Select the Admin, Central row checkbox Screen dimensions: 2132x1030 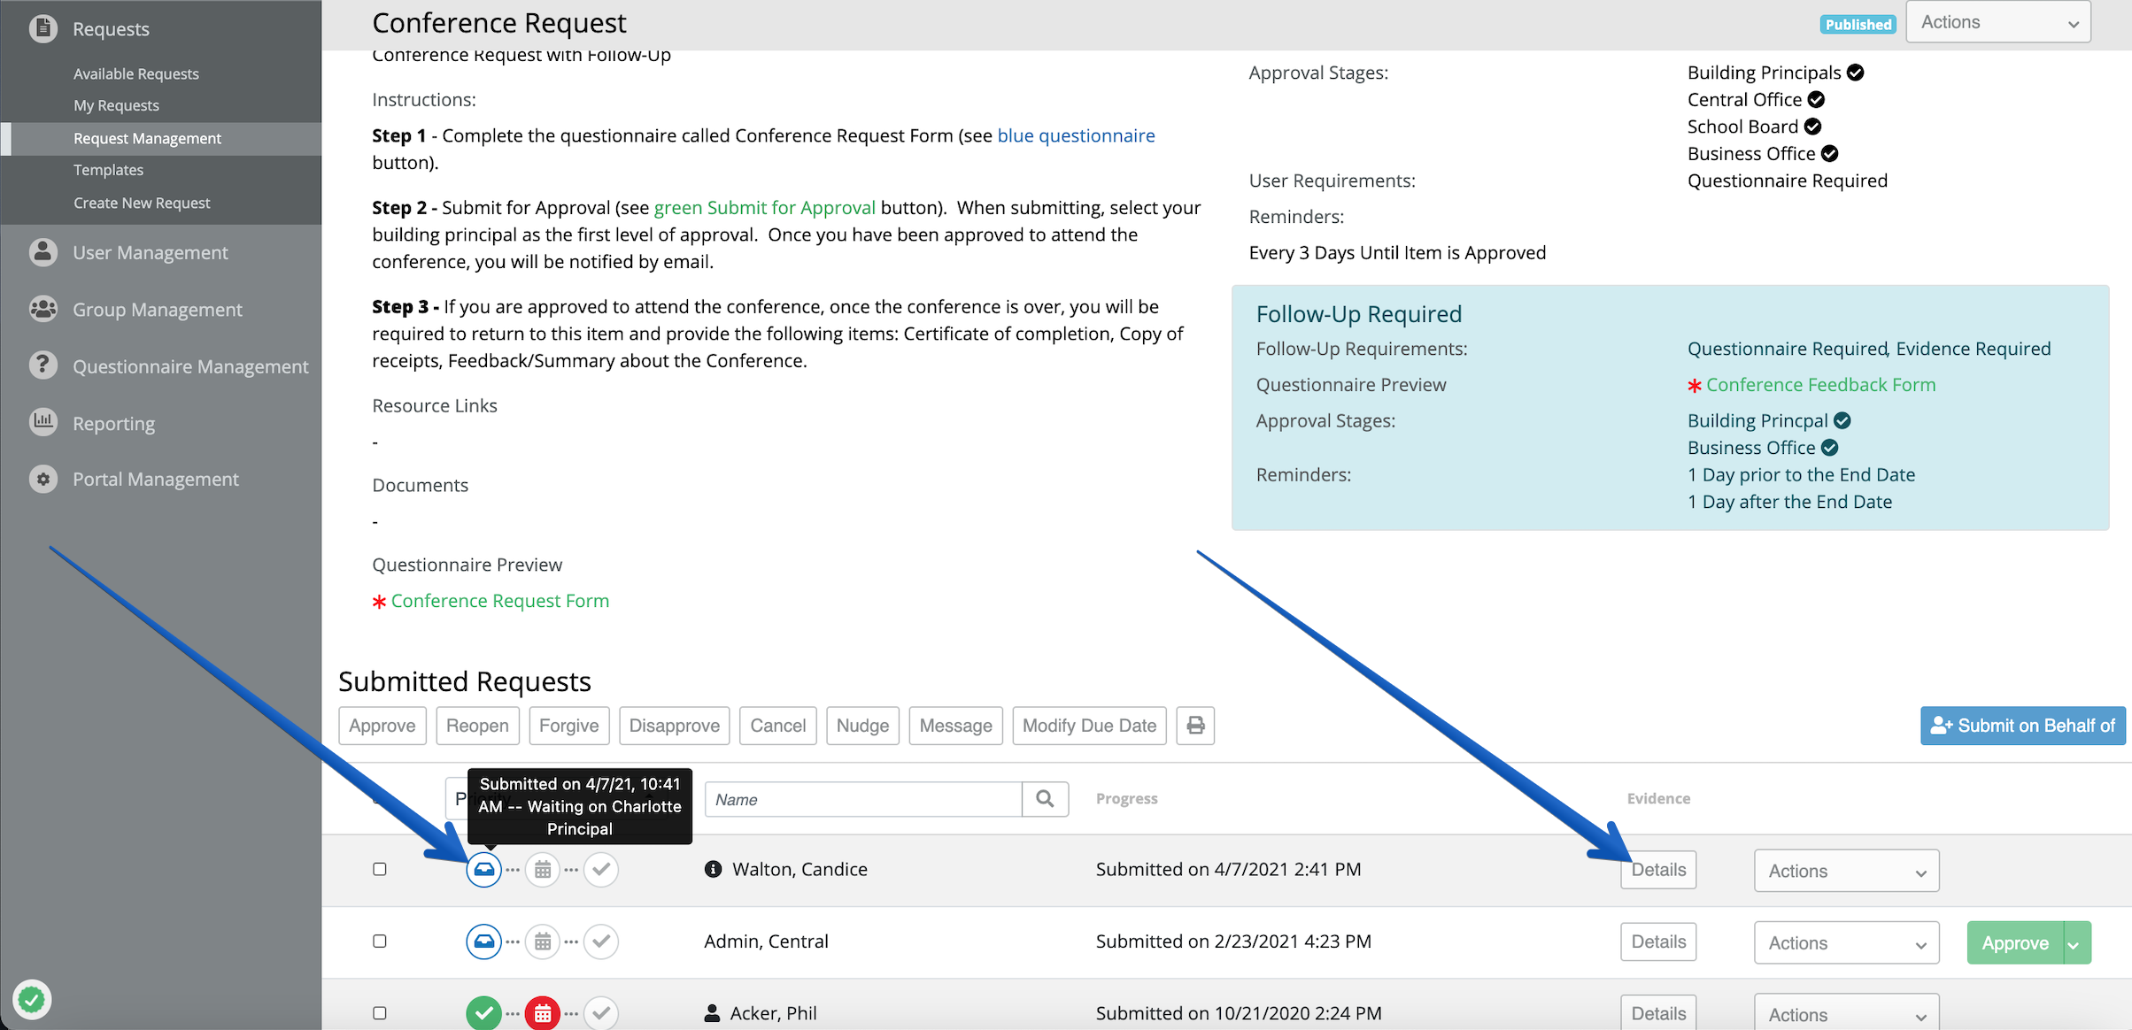(x=380, y=942)
